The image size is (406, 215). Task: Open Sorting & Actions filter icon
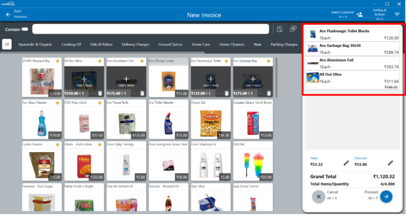click(x=397, y=14)
